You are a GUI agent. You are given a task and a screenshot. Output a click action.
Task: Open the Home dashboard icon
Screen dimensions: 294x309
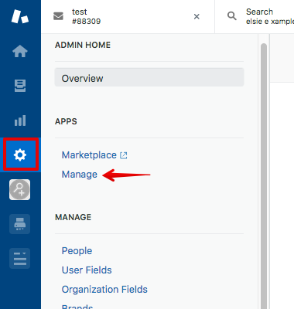pyautogui.click(x=20, y=51)
